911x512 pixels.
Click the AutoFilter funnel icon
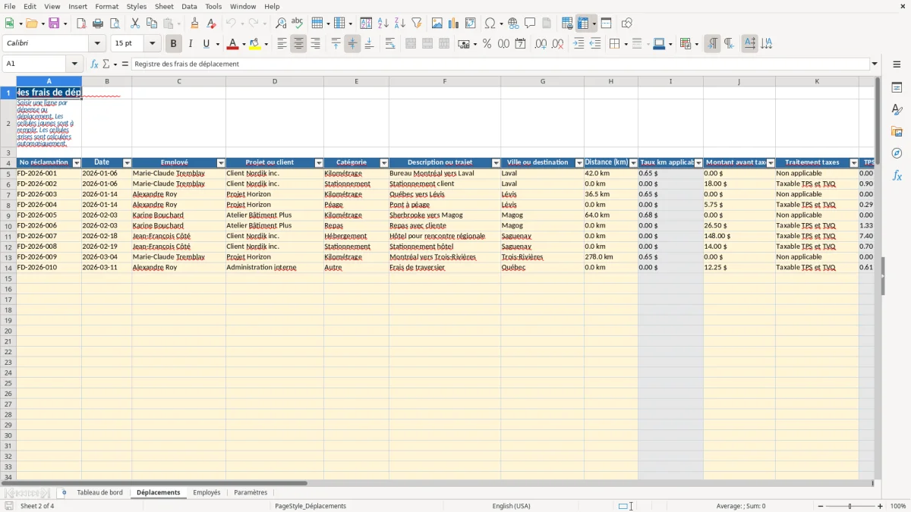pos(417,24)
